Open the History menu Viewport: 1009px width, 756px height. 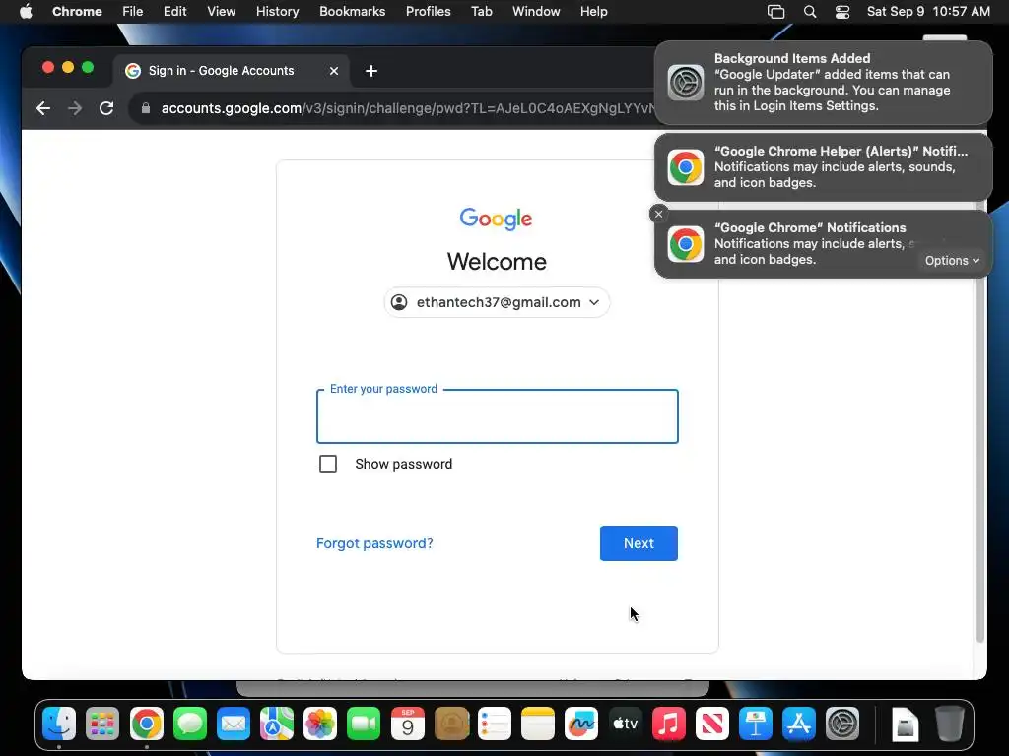[277, 12]
